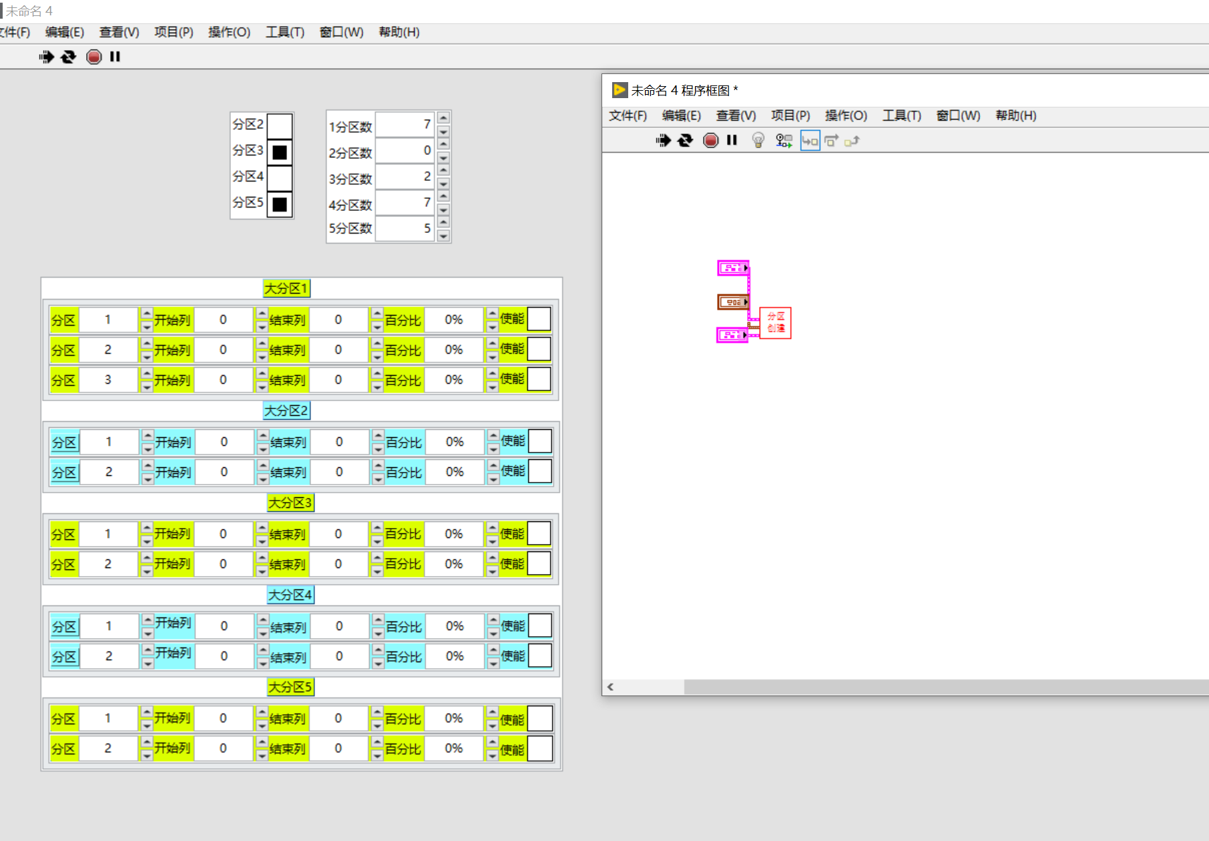1209x841 pixels.
Task: Click the 1分区数 value field
Action: 405,124
